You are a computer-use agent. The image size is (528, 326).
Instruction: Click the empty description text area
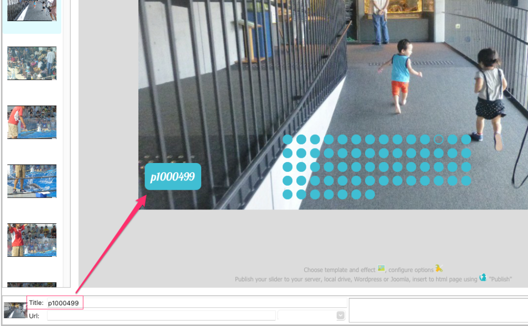(437, 309)
